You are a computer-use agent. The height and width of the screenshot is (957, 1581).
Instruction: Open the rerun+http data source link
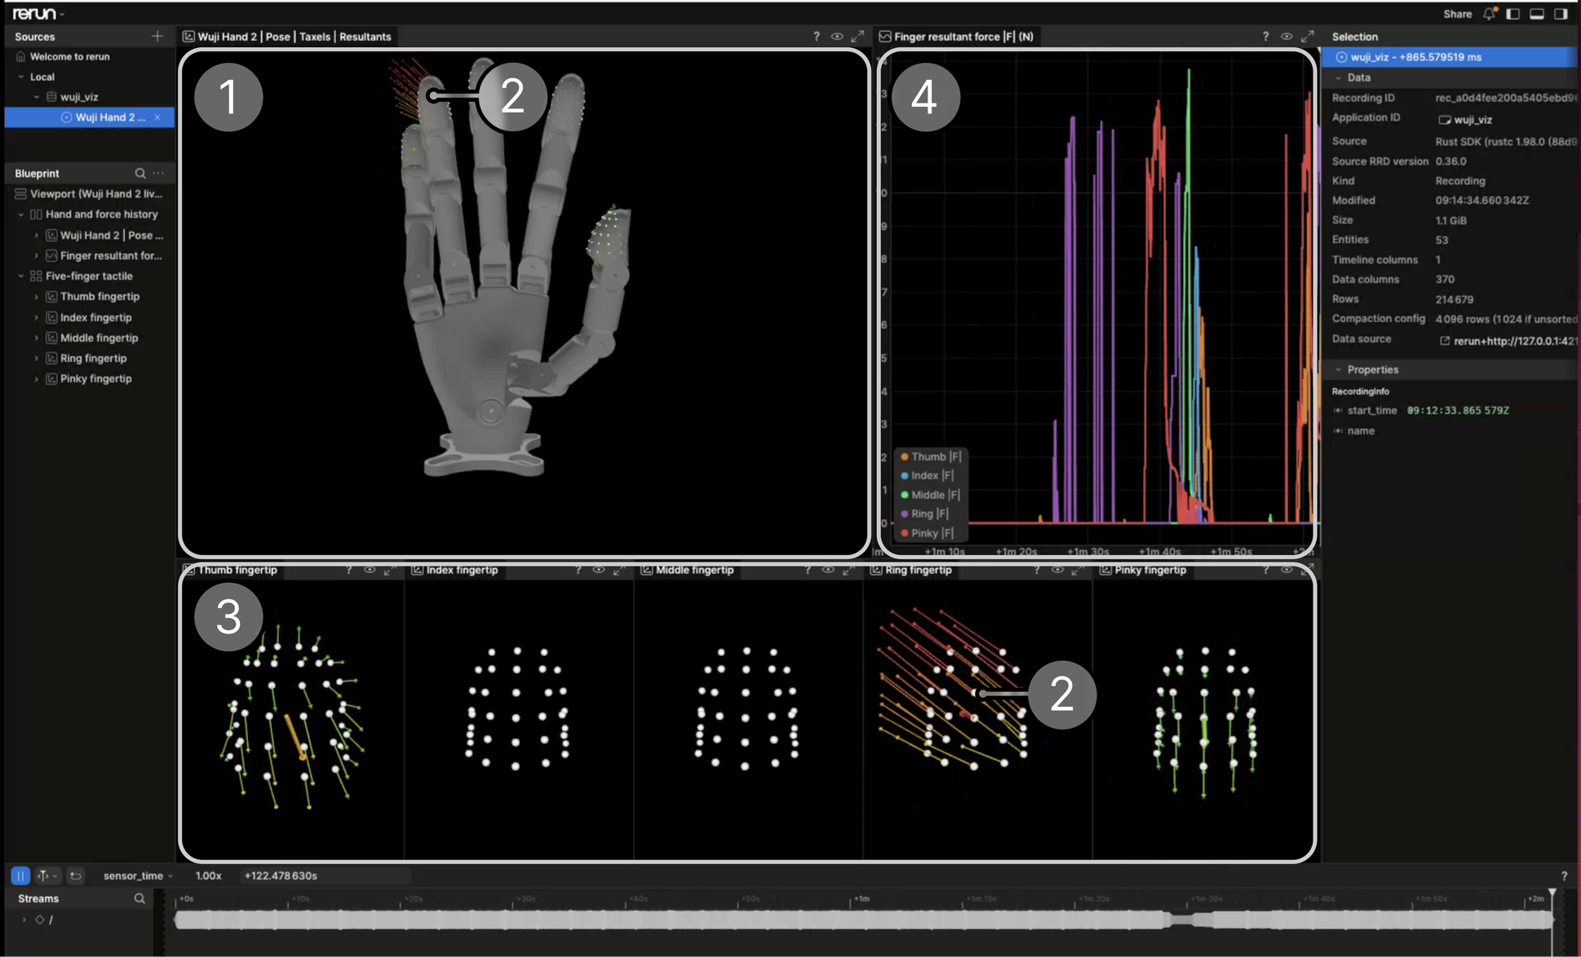(1508, 342)
